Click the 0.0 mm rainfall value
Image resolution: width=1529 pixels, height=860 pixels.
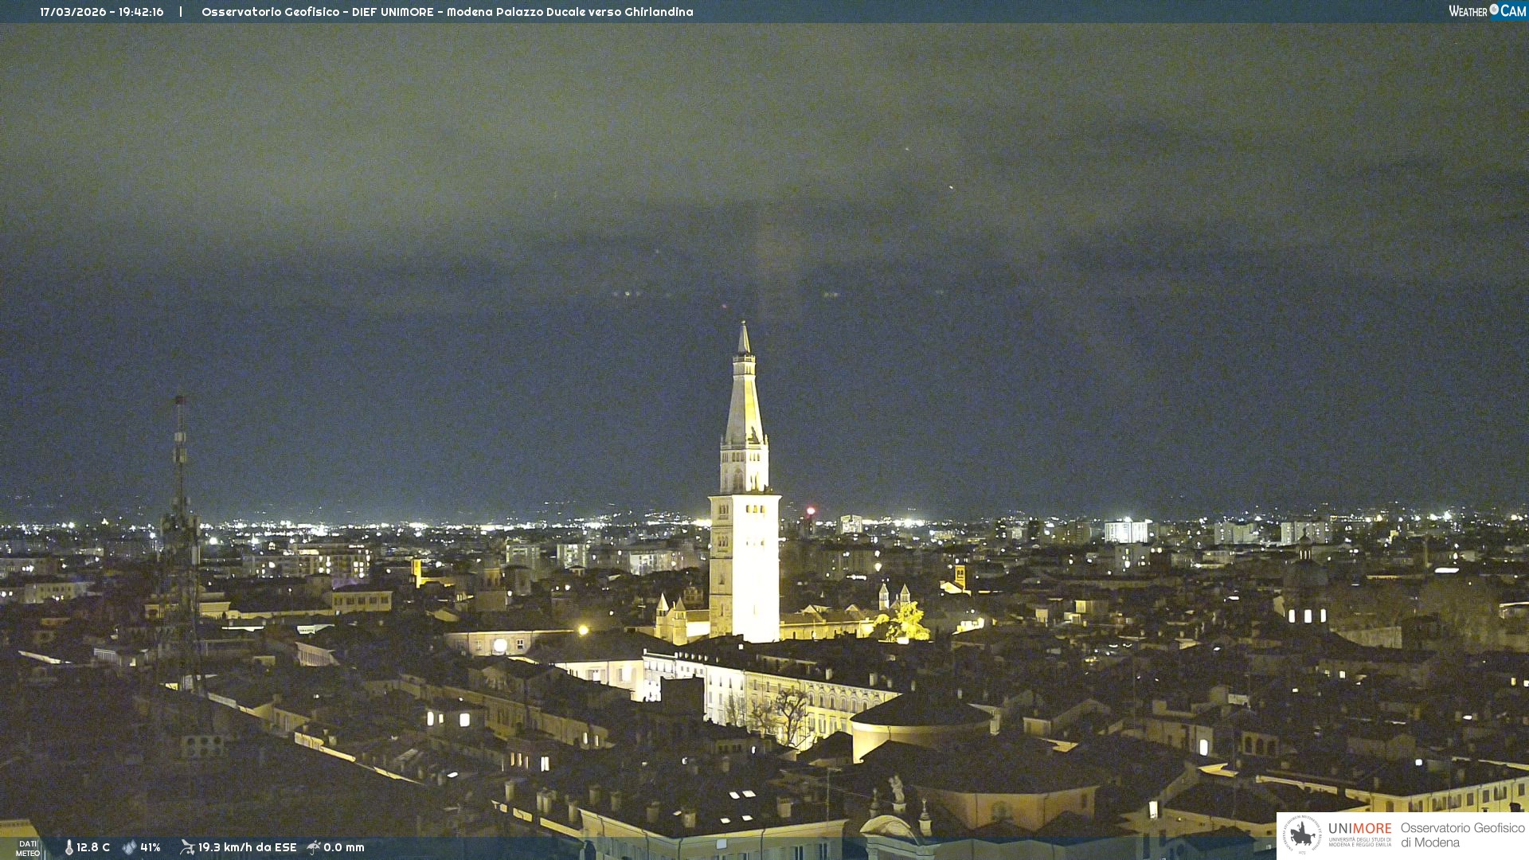(344, 847)
